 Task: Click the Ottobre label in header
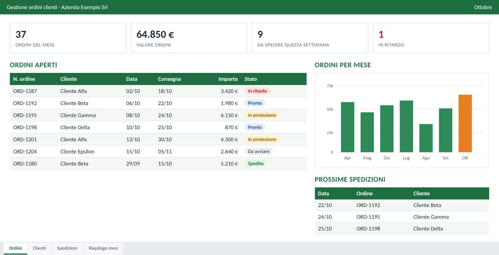pyautogui.click(x=483, y=7)
